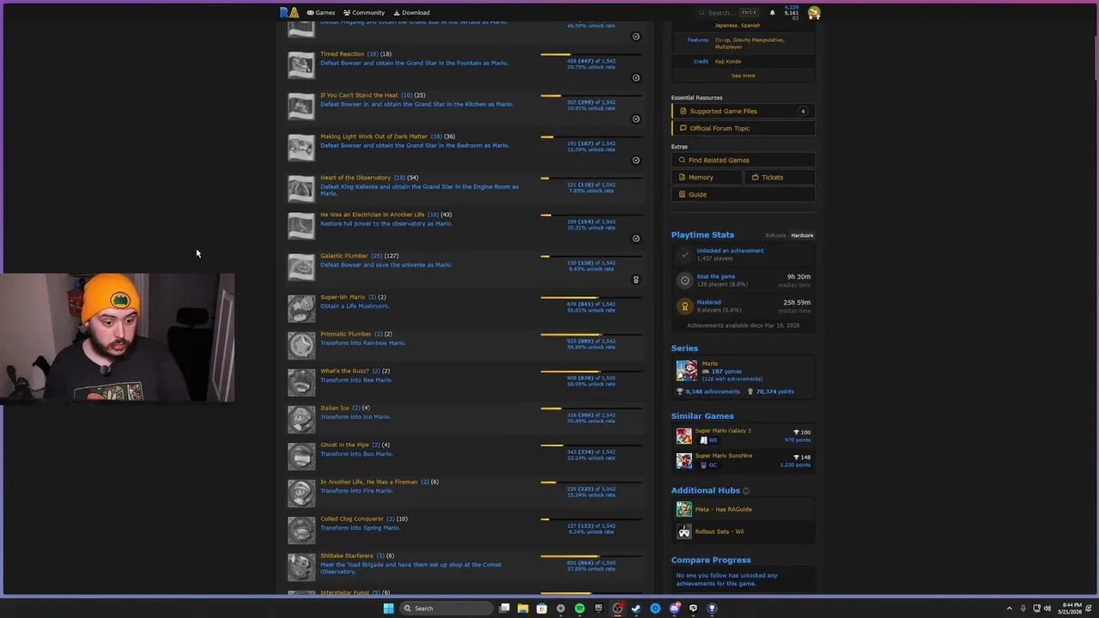Focus the site Search field
The width and height of the screenshot is (1099, 618).
coord(728,12)
